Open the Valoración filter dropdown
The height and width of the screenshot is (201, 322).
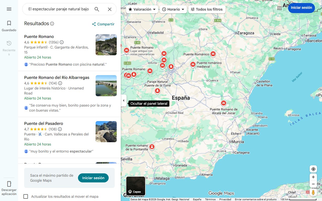click(142, 9)
